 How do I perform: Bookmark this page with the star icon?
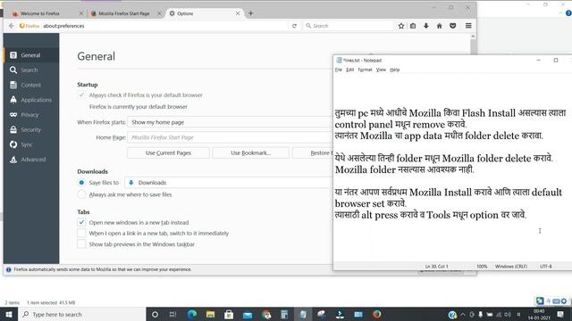click(x=401, y=26)
